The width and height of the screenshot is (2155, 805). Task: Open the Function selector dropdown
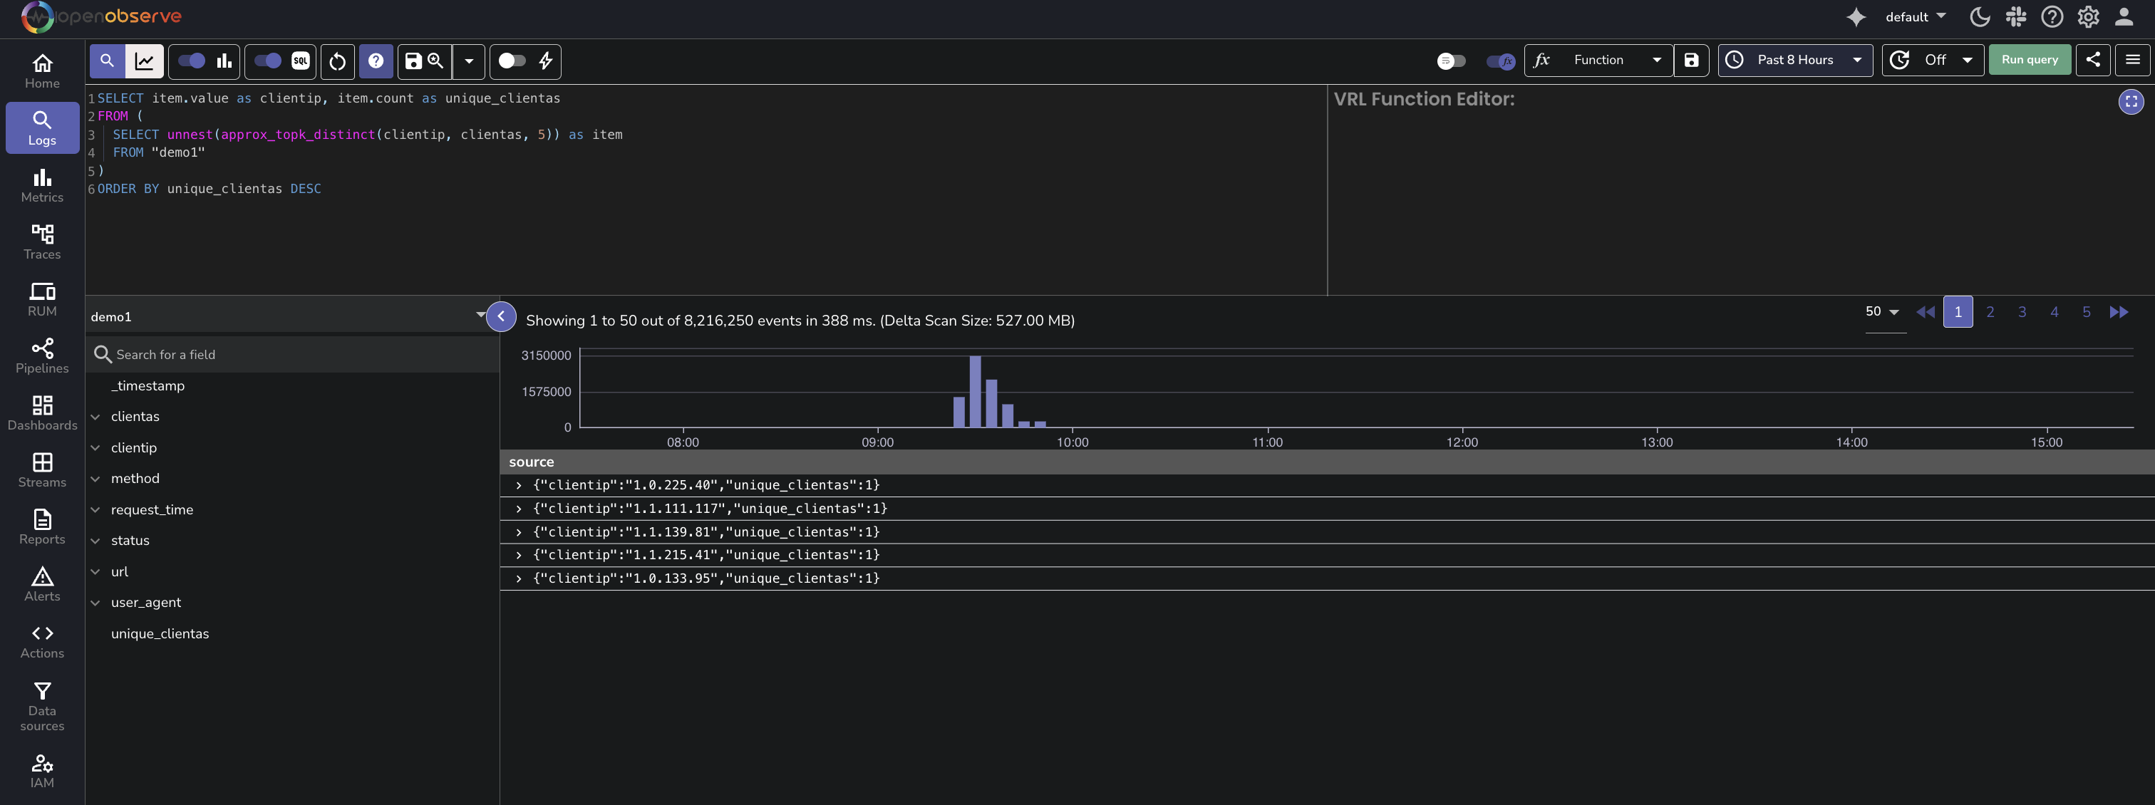pyautogui.click(x=1598, y=60)
